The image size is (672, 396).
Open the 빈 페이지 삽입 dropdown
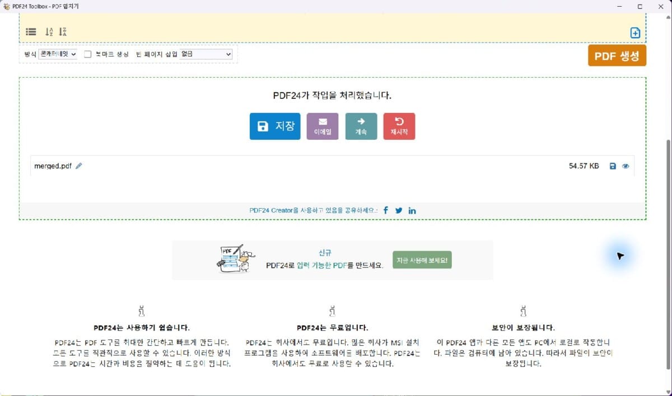(x=206, y=54)
